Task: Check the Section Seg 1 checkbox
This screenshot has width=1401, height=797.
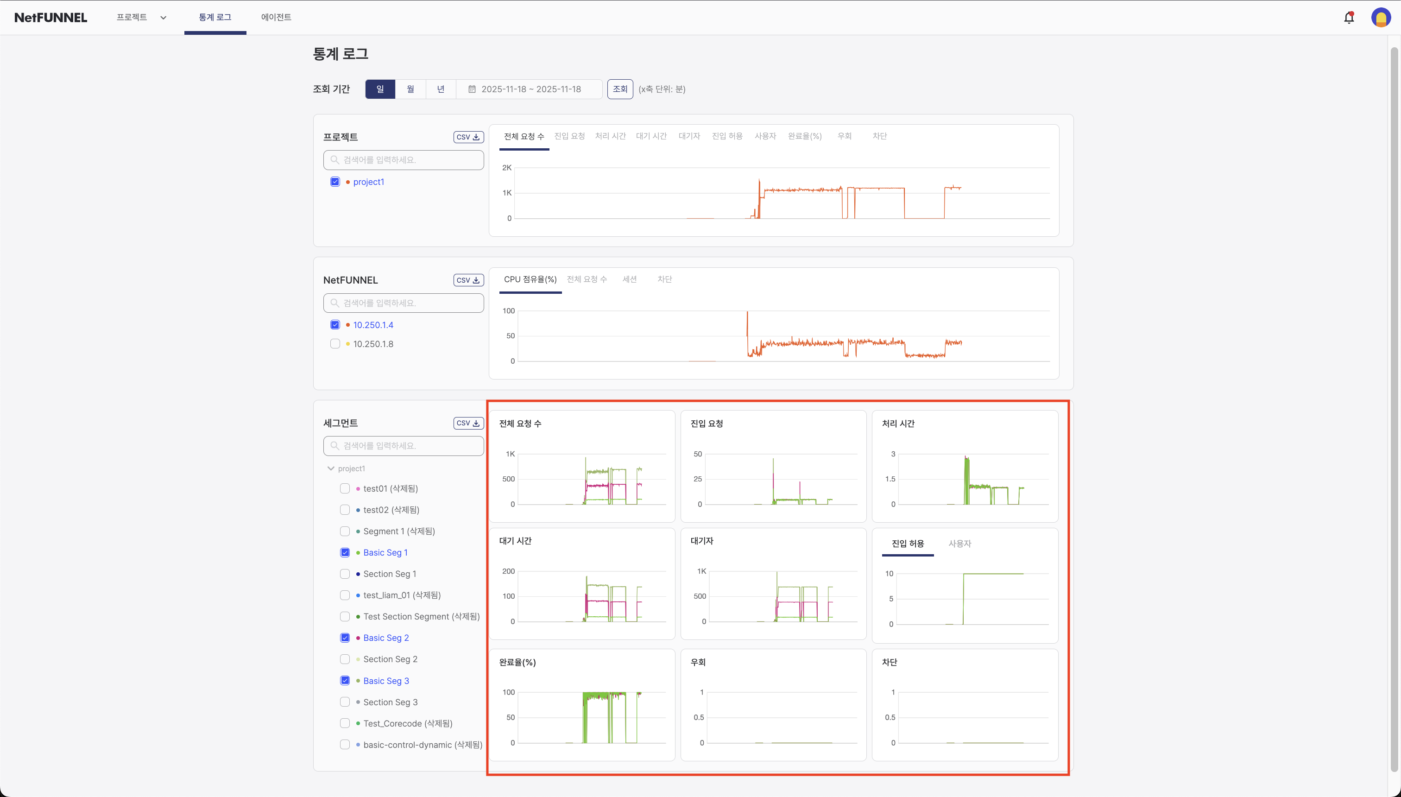Action: (x=345, y=574)
